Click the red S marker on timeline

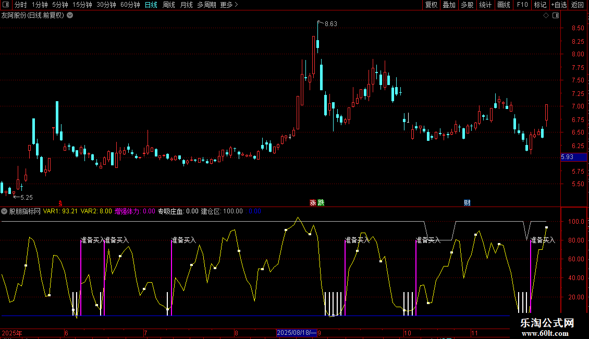60,203
